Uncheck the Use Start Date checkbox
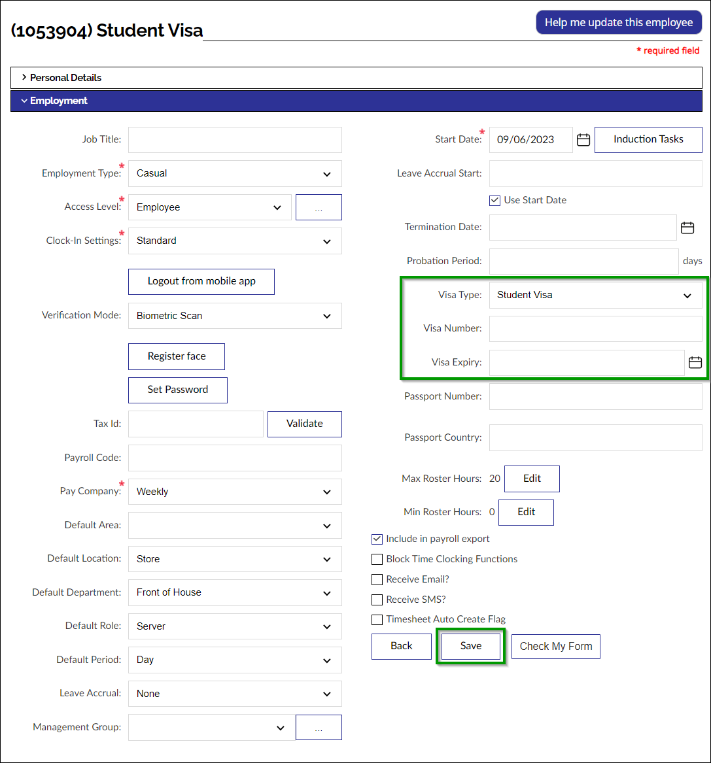Viewport: 711px width, 763px height. click(495, 200)
